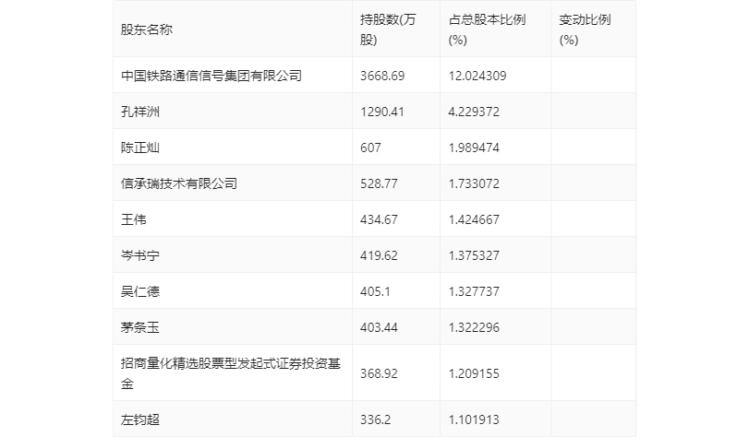749x437 pixels.
Task: Select the shares value 405.1
Action: point(375,291)
